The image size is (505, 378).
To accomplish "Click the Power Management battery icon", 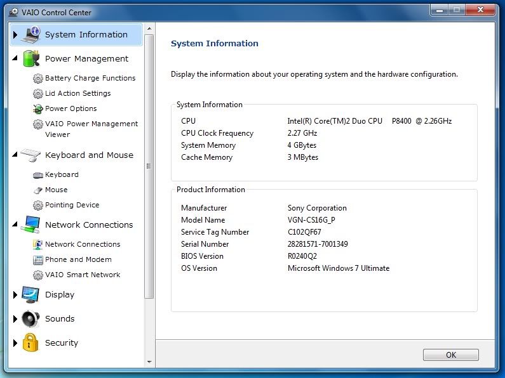I will [x=31, y=58].
